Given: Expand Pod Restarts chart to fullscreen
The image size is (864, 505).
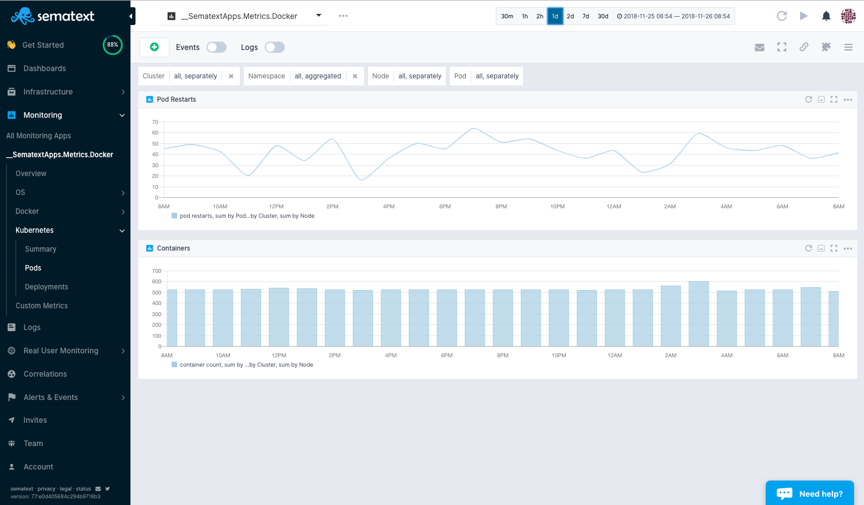Looking at the screenshot, I should (x=834, y=99).
